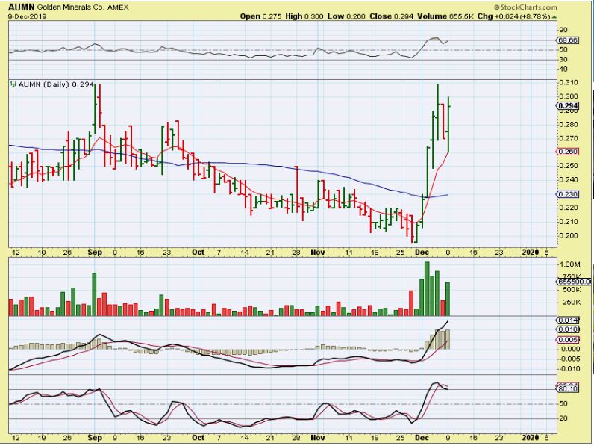Click the 655500 current volume label
The image size is (594, 446).
[574, 282]
